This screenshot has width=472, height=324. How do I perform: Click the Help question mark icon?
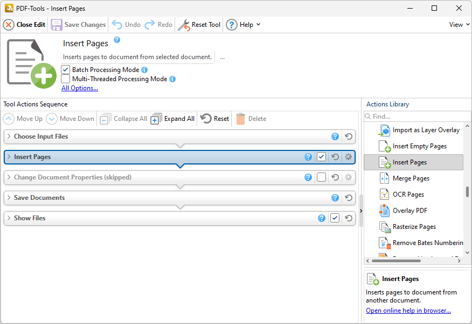point(232,25)
